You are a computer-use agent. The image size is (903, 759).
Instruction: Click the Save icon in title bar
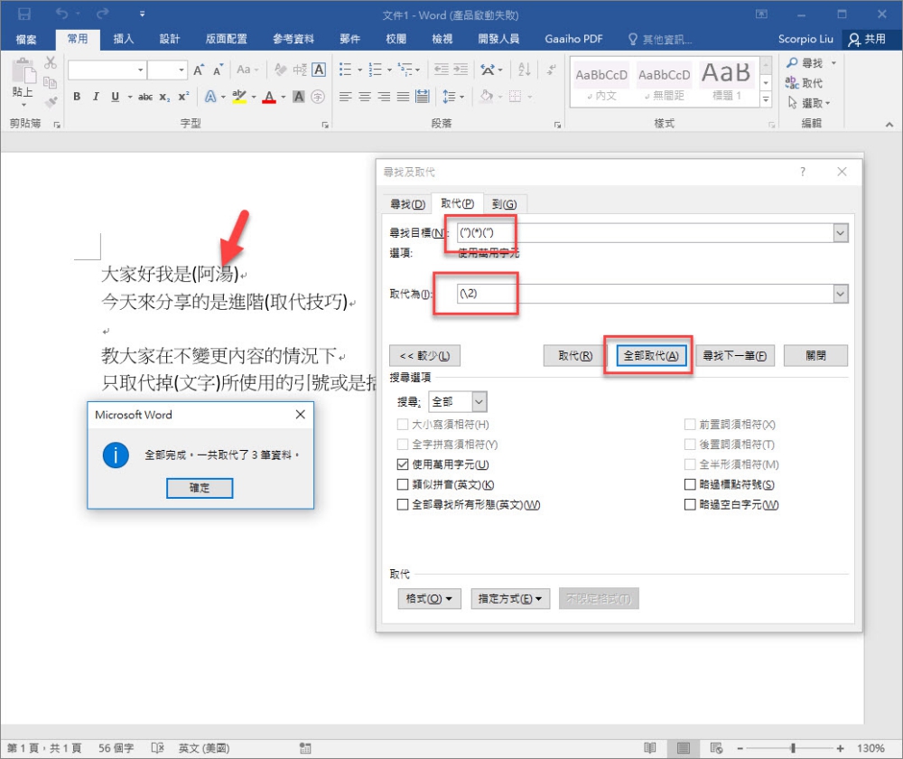pos(24,14)
